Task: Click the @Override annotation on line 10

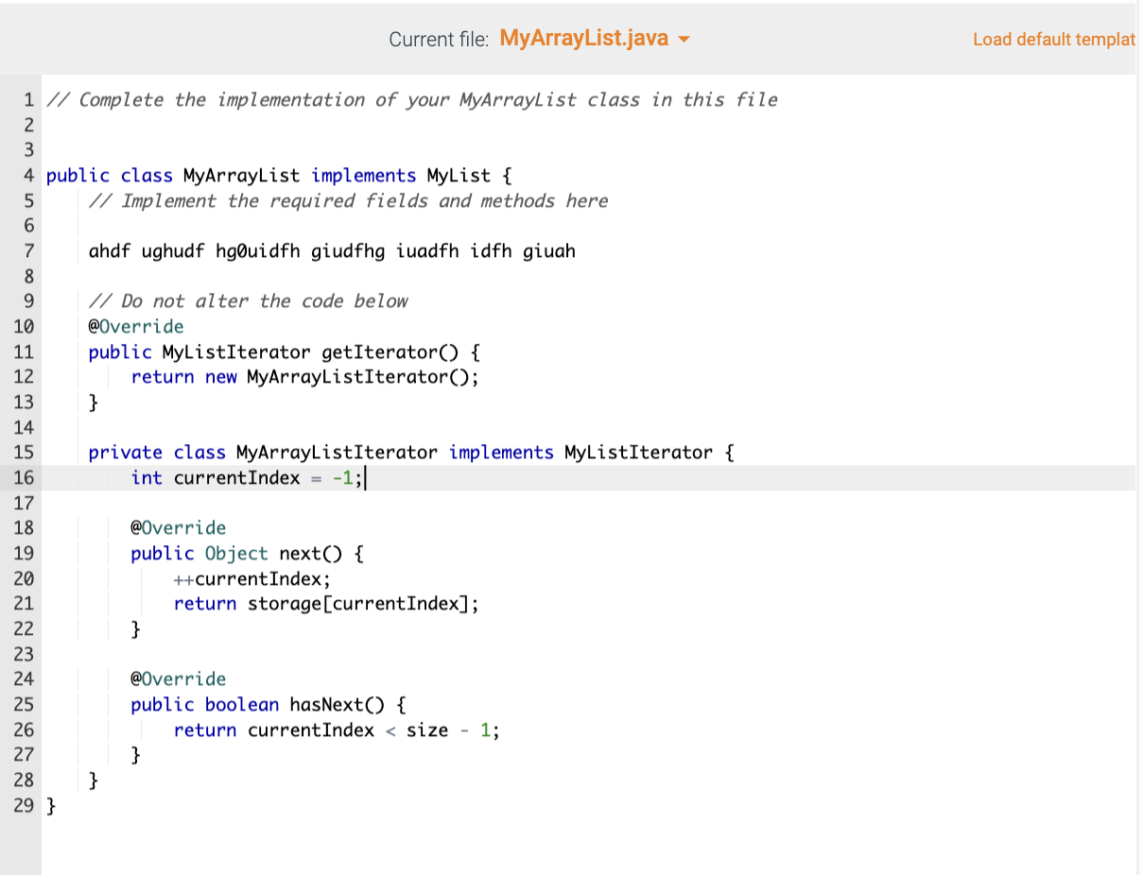Action: click(136, 327)
